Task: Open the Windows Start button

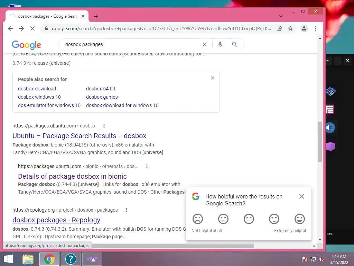Action: (x=8, y=259)
